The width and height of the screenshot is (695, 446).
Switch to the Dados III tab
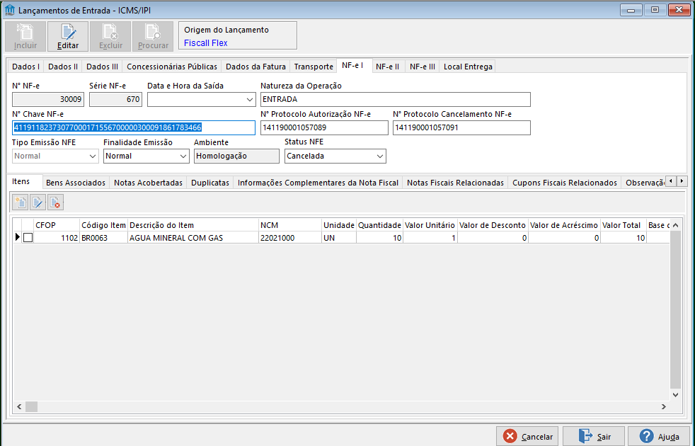(x=102, y=67)
